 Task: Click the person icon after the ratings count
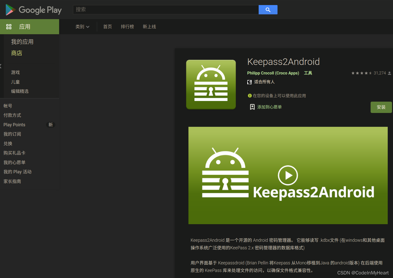[389, 73]
